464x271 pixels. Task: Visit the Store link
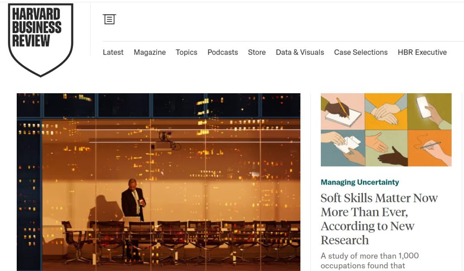[x=257, y=52]
